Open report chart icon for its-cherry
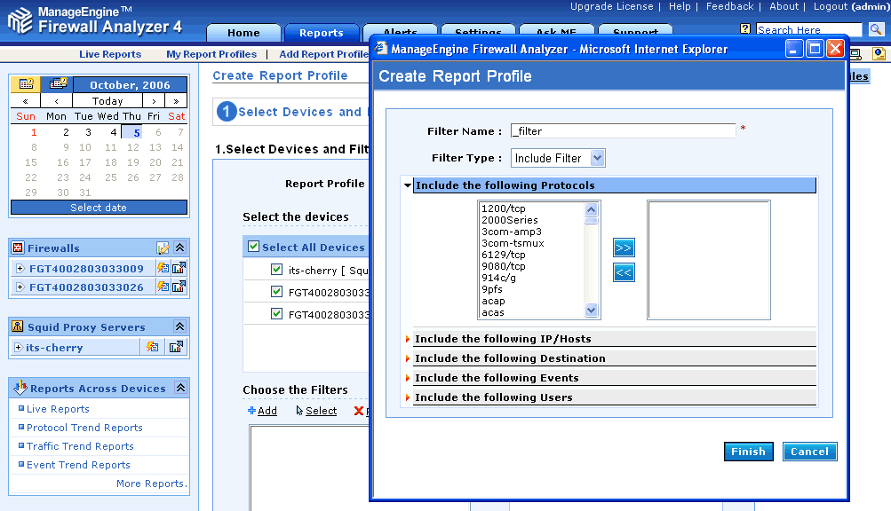891x511 pixels. [177, 347]
